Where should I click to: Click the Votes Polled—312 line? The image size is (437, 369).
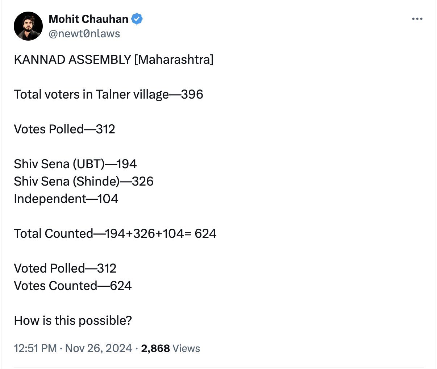tap(64, 129)
